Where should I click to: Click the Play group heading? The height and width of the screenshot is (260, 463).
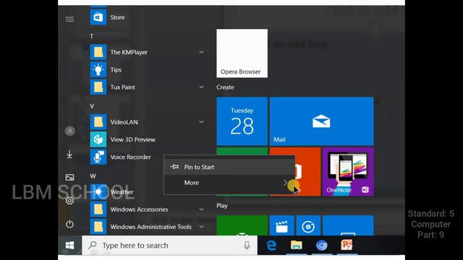click(222, 205)
